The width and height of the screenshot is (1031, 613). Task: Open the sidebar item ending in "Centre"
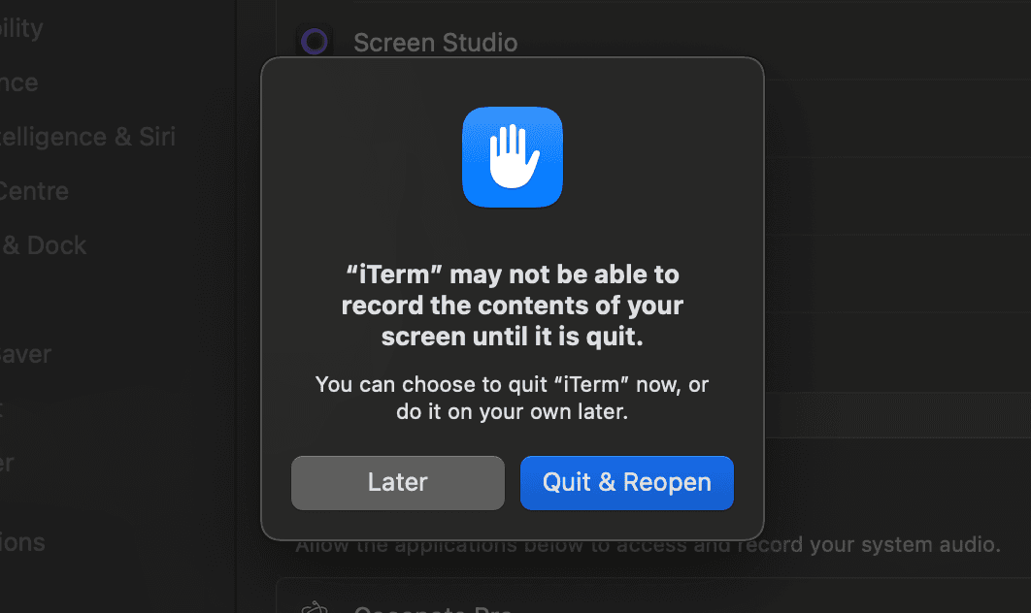pyautogui.click(x=35, y=191)
